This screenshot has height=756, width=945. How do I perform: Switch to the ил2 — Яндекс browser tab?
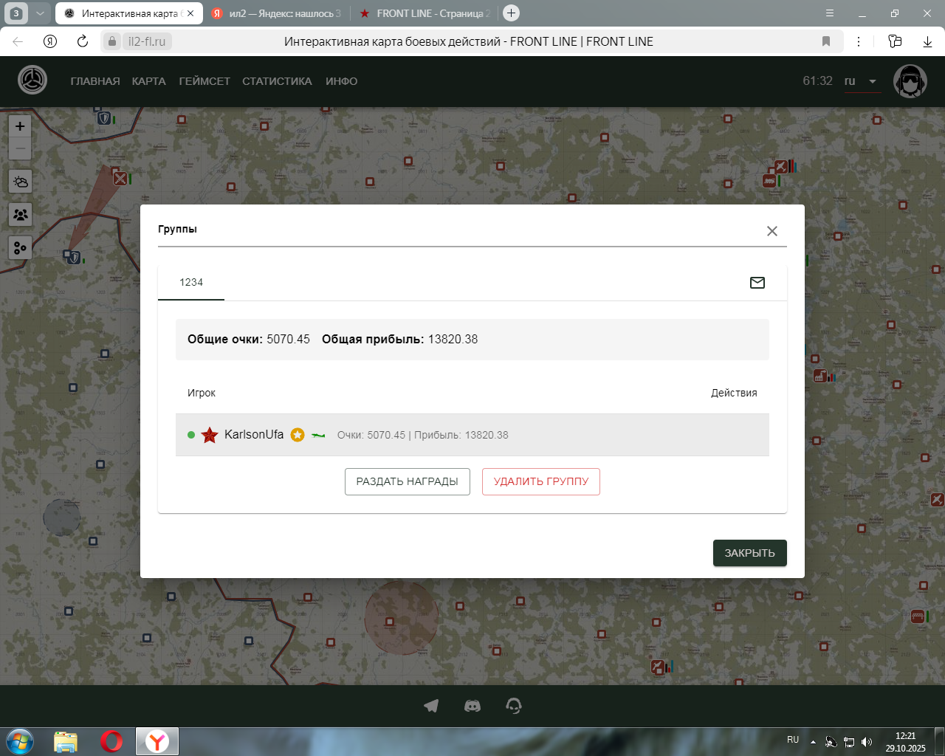pyautogui.click(x=276, y=13)
